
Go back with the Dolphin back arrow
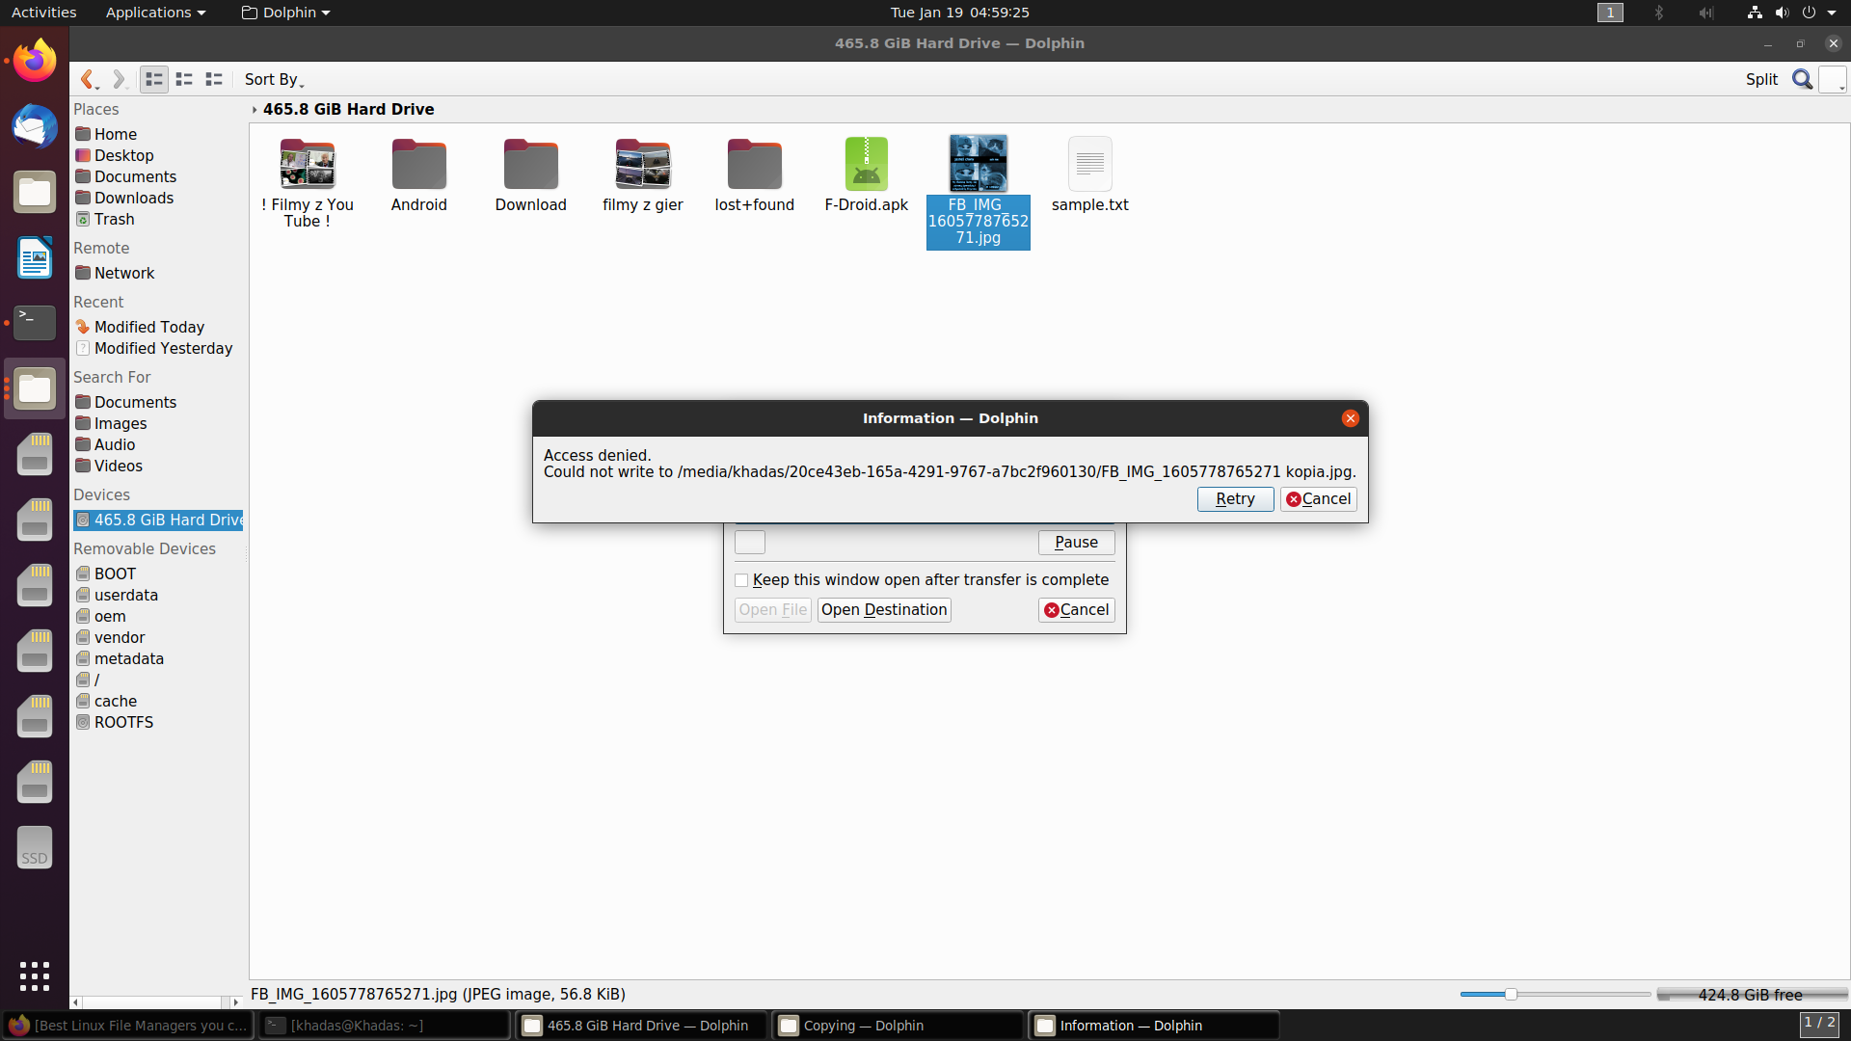point(88,79)
